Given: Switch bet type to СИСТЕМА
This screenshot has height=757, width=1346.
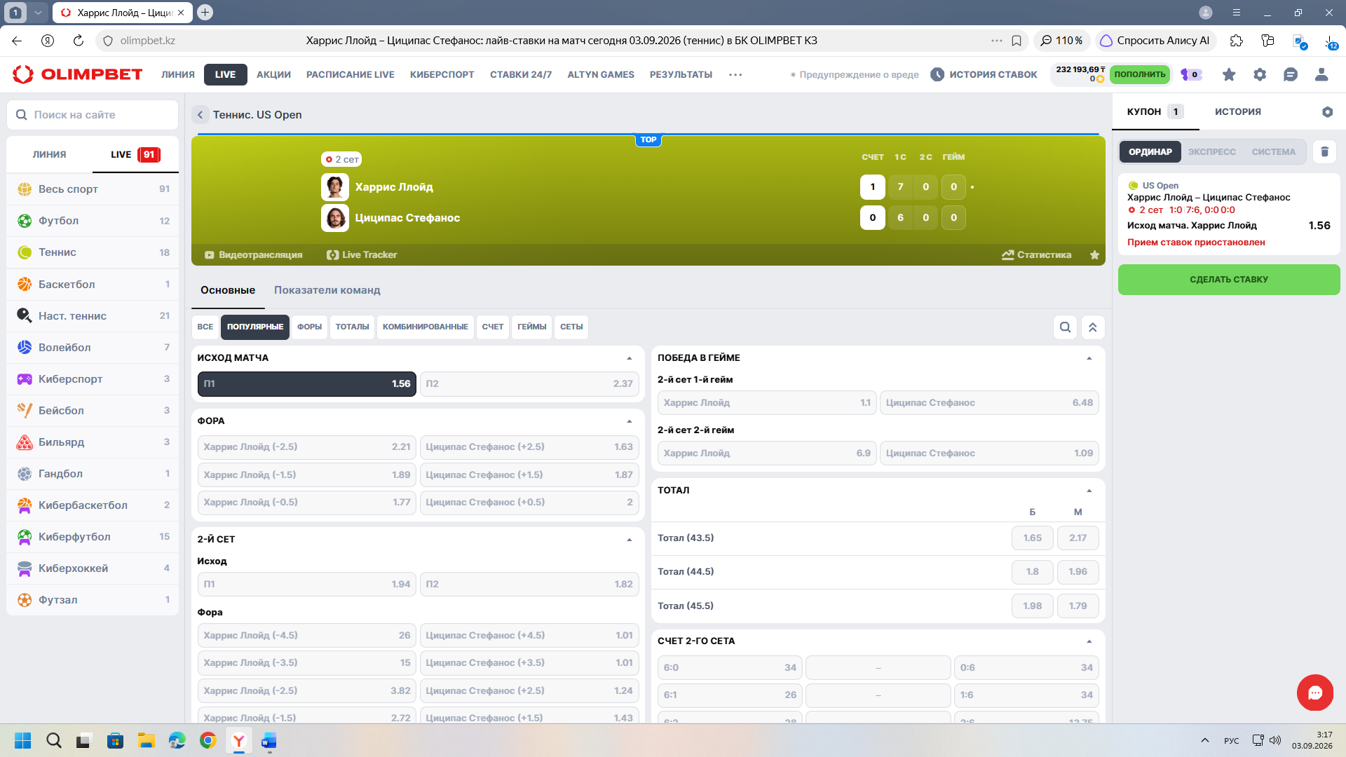Looking at the screenshot, I should coord(1273,152).
